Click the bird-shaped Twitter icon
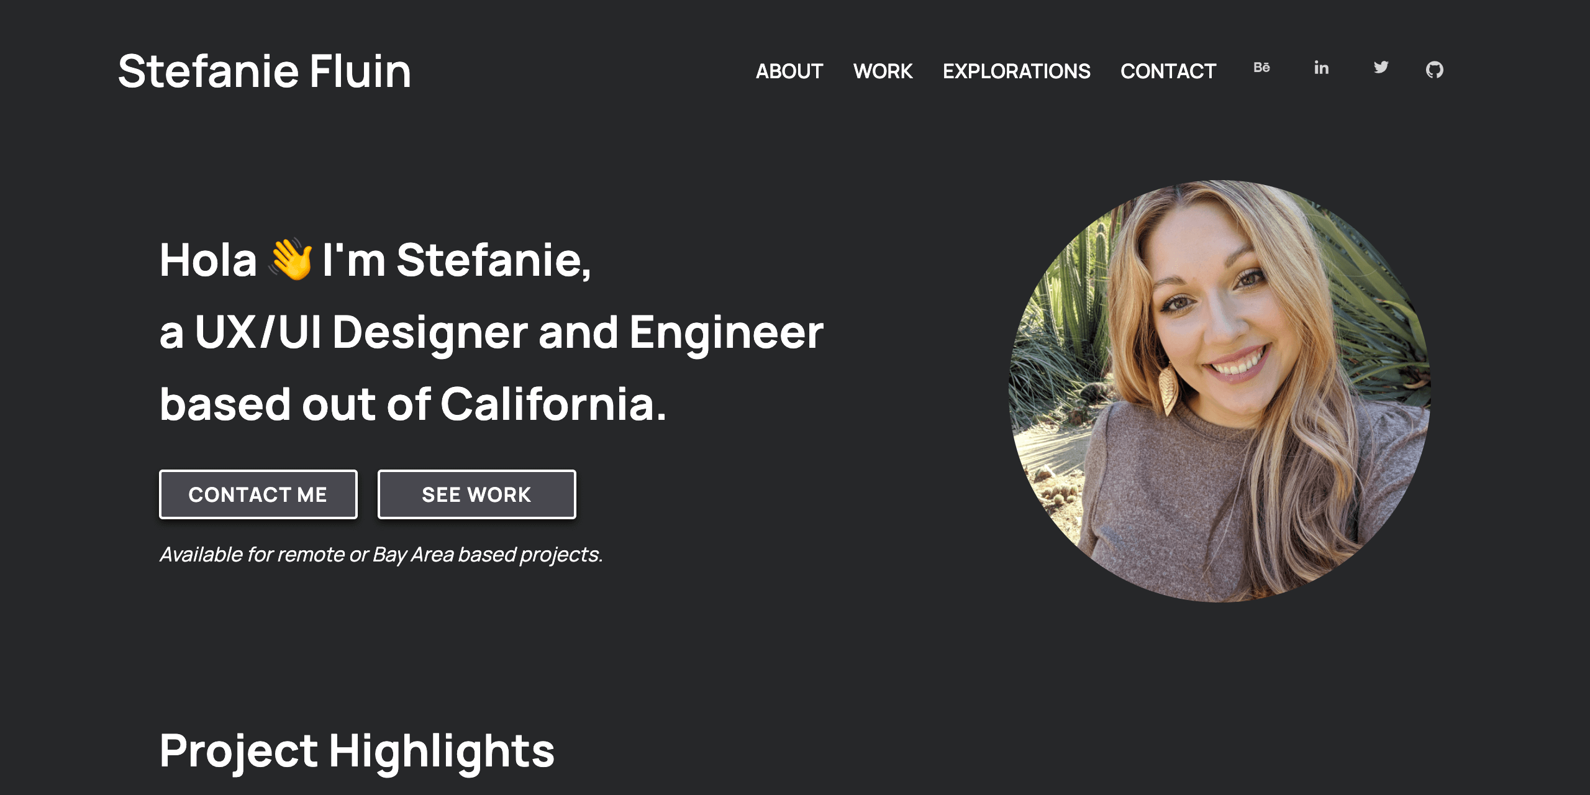This screenshot has height=795, width=1590. point(1380,69)
